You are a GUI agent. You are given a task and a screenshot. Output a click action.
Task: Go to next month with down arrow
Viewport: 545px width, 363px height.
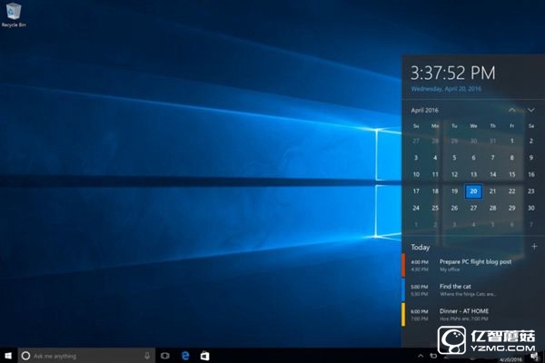531,110
